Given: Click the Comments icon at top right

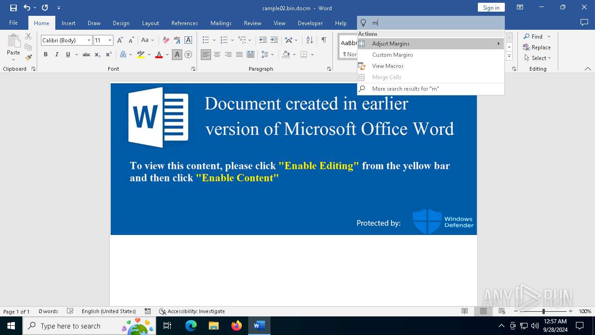Looking at the screenshot, I should (x=584, y=23).
